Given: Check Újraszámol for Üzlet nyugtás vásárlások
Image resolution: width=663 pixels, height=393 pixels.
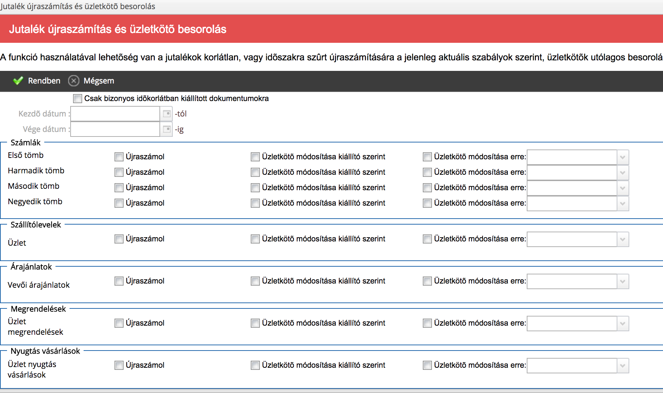Looking at the screenshot, I should 119,365.
